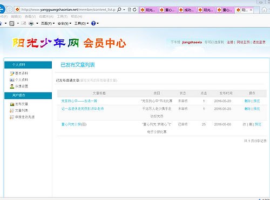Click the RSS feeds icon in command bar
Viewport: 270px width, 200px height.
(12, 23)
